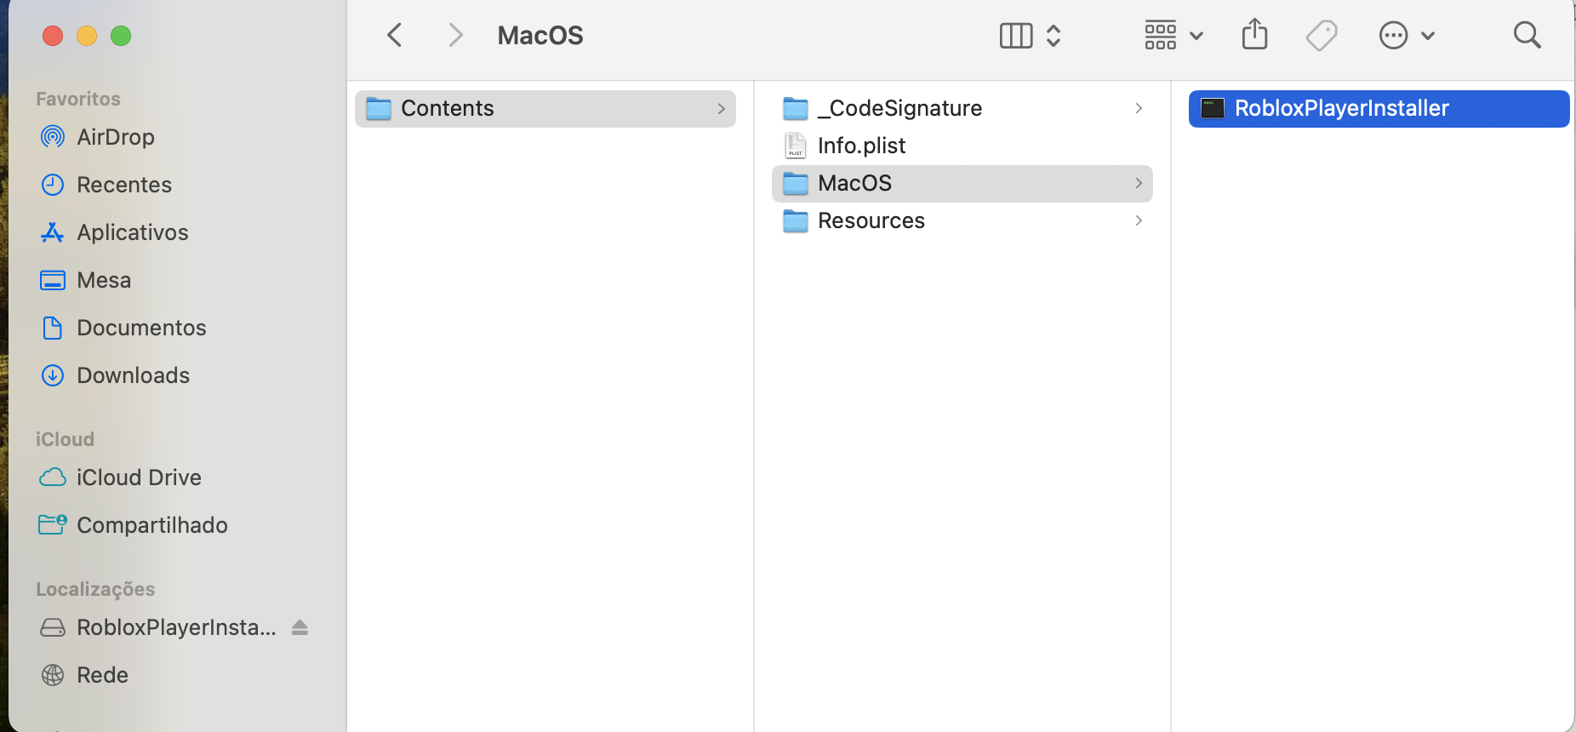1576x732 pixels.
Task: Select the RobloxPlayerInstaller executable
Action: click(1341, 108)
